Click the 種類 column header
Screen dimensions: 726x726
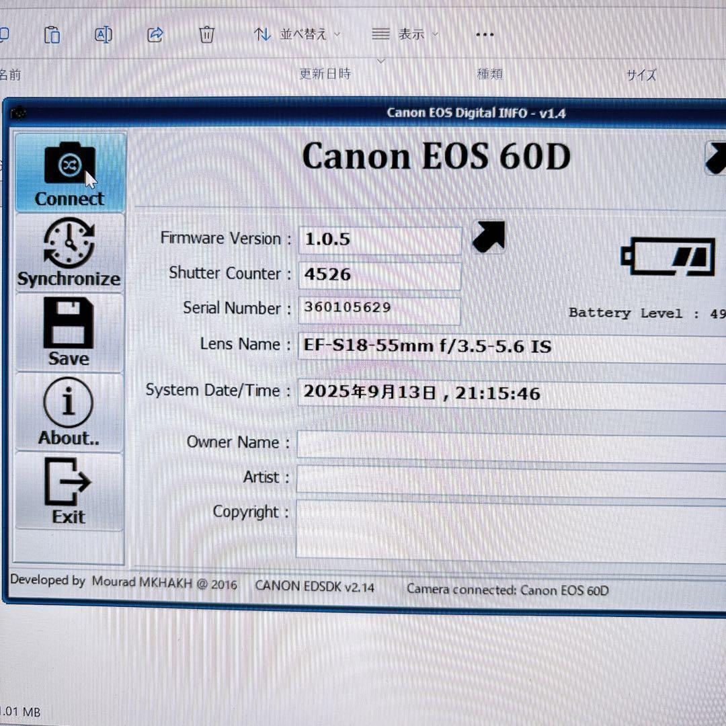pos(489,74)
